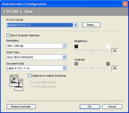Click the Brightness slider thumb
Viewport: 129px width, 113px height.
(92, 51)
